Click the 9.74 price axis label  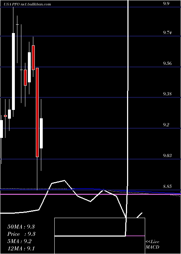click(x=167, y=33)
